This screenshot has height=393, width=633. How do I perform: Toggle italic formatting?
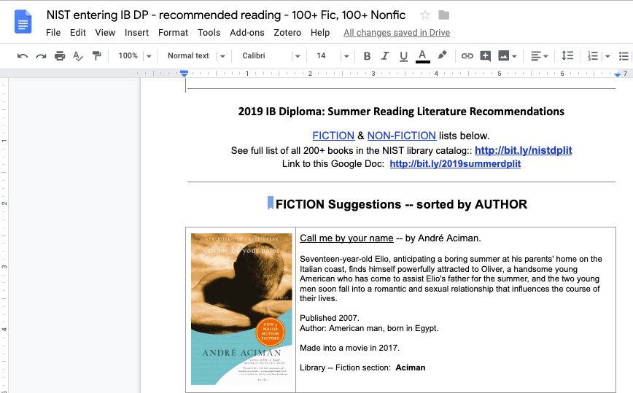385,56
